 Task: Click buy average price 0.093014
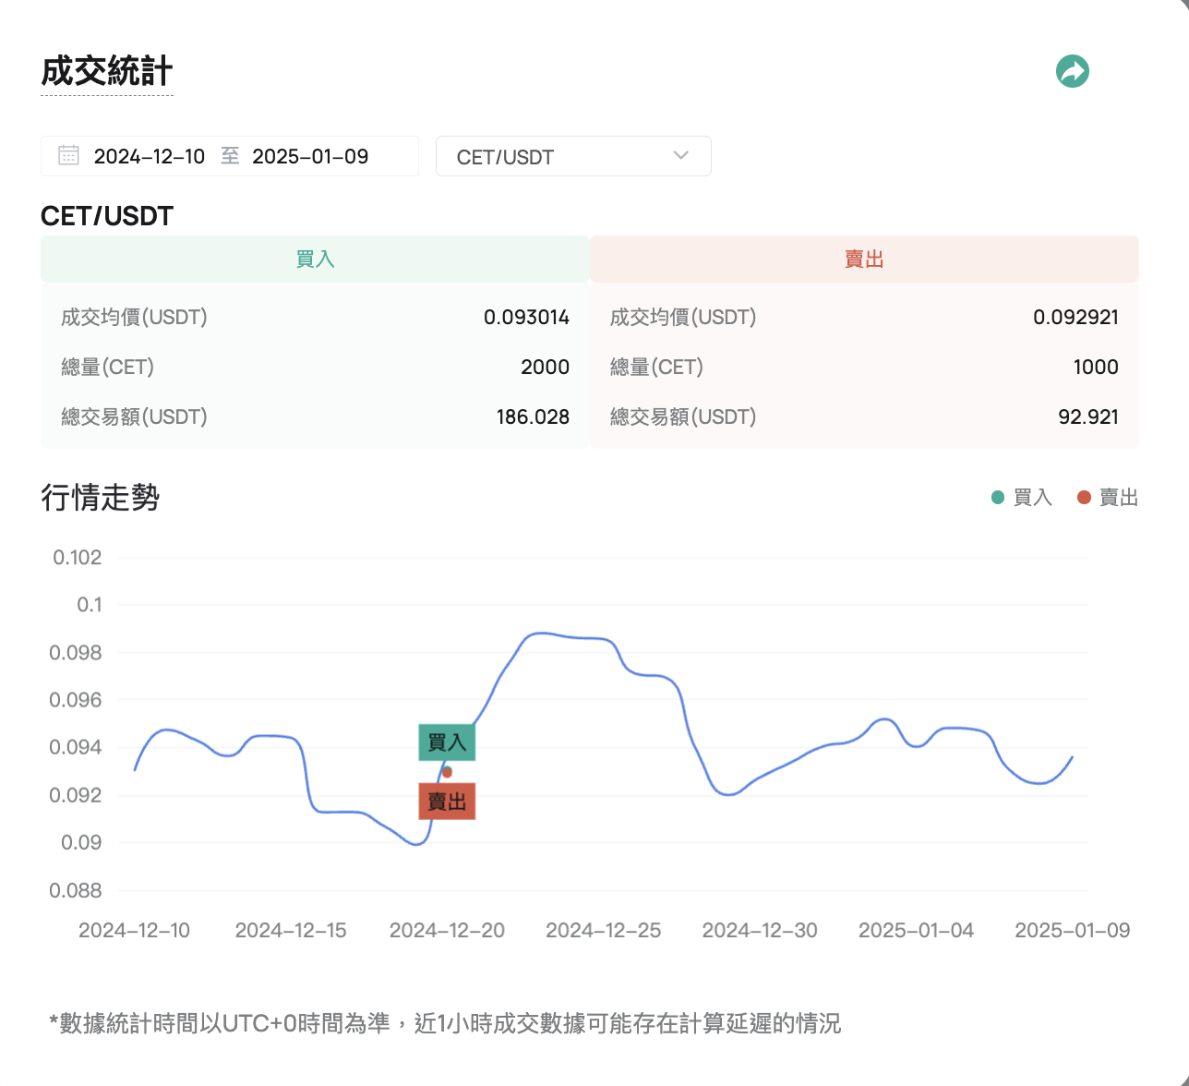point(526,317)
